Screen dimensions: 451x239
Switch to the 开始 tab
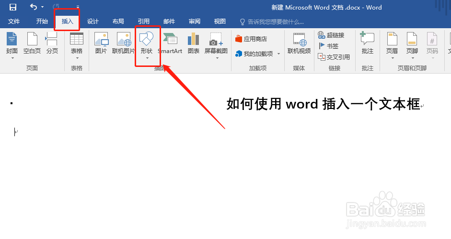point(42,22)
